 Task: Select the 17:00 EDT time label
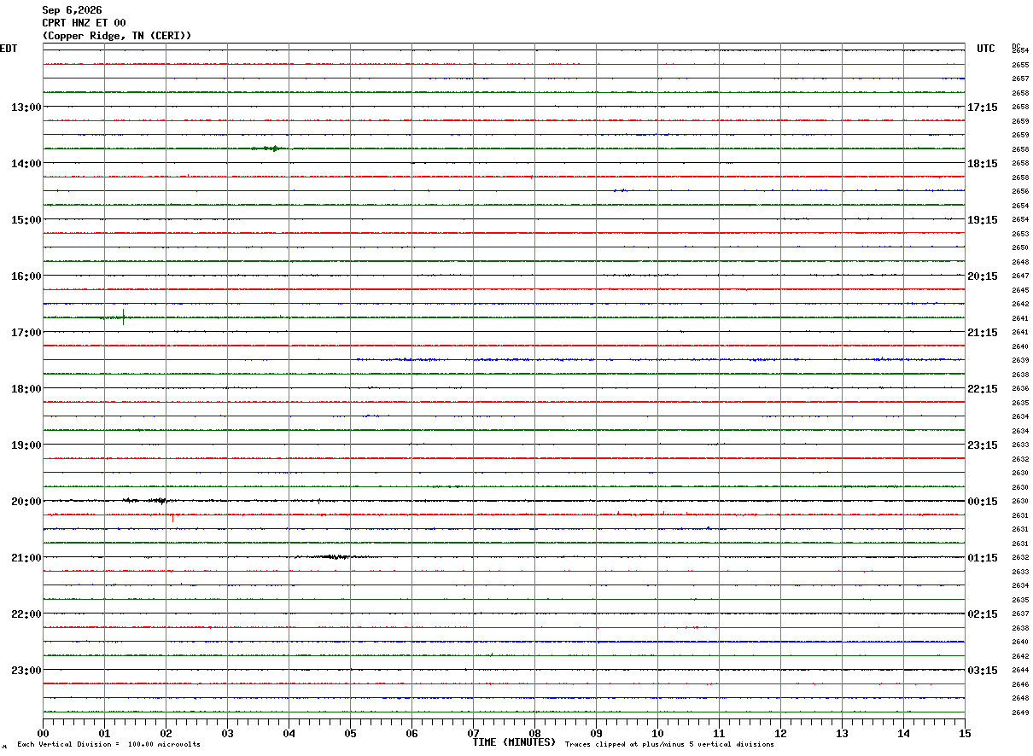[26, 333]
